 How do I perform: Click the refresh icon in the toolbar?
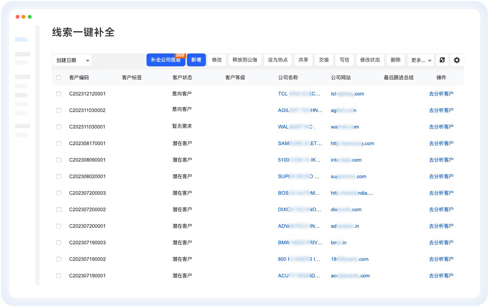pos(442,60)
